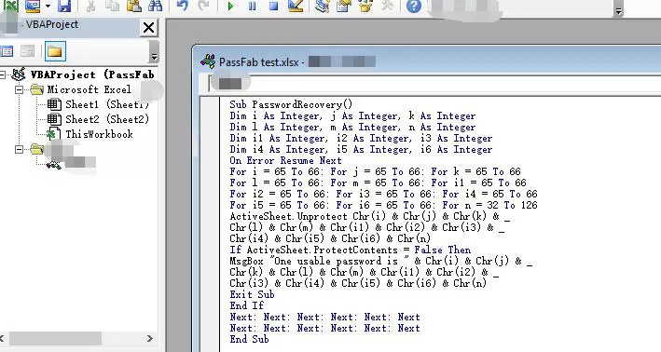
Task: Click the 'ActiveSheet.Unprotect Chr(i)' line
Action: (x=370, y=216)
